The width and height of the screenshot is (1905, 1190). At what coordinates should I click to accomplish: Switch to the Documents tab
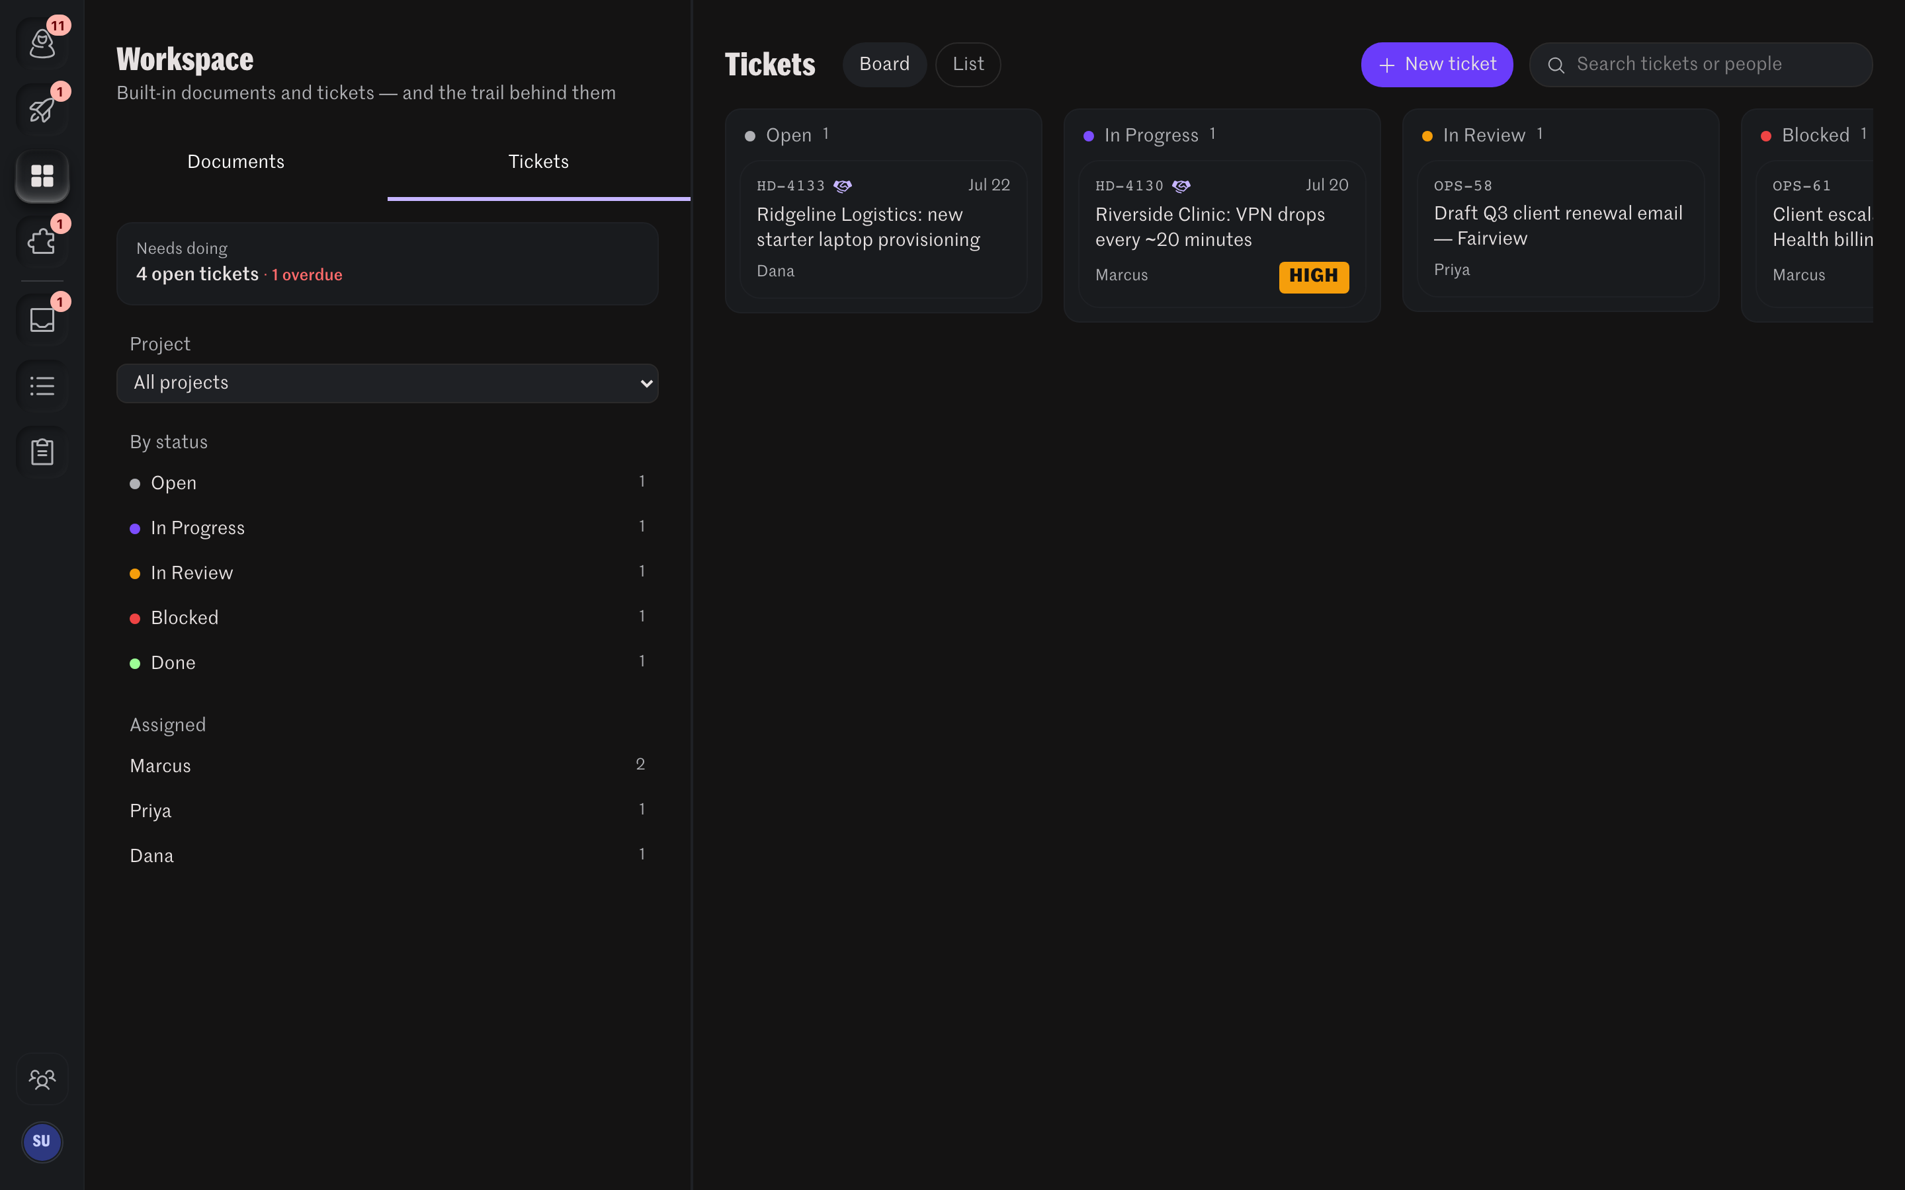click(x=236, y=162)
